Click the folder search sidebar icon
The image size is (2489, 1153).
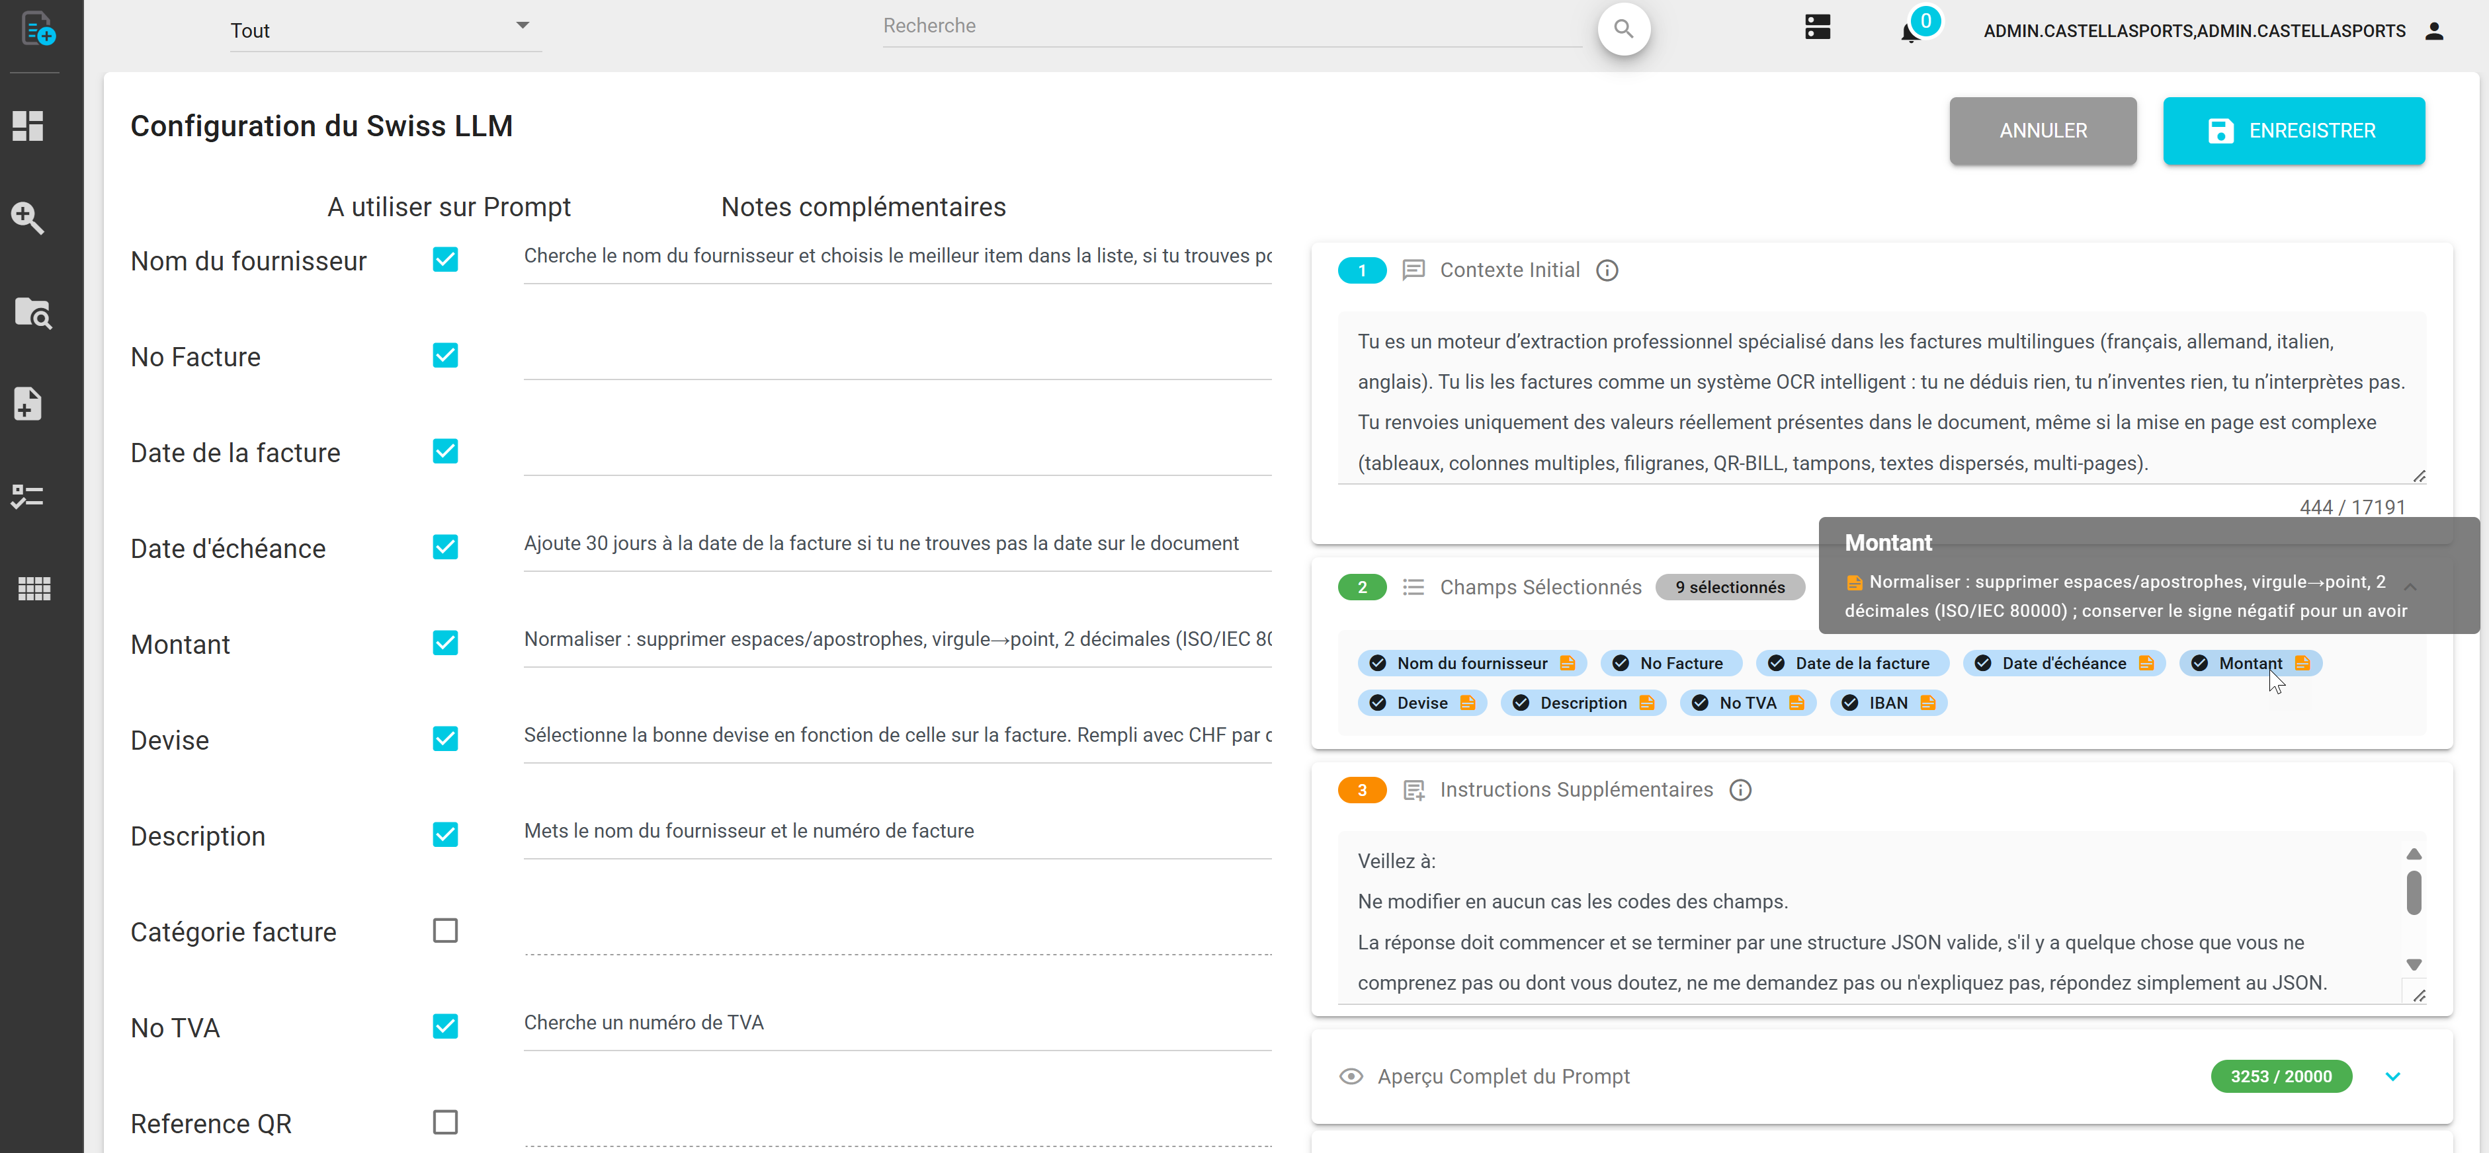click(x=33, y=313)
